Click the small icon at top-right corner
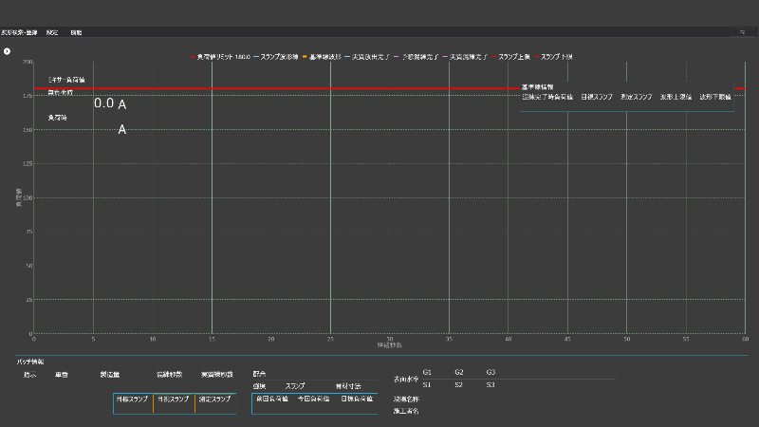This screenshot has height=427, width=759. pyautogui.click(x=743, y=32)
